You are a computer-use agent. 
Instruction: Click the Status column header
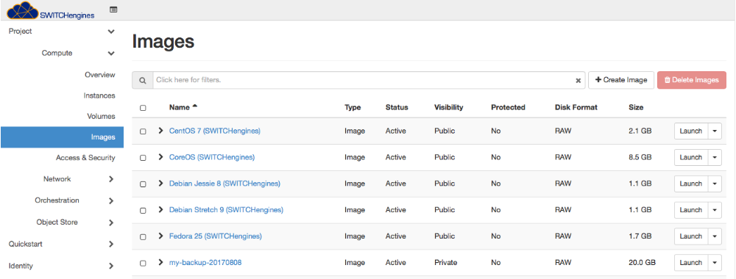pyautogui.click(x=397, y=107)
